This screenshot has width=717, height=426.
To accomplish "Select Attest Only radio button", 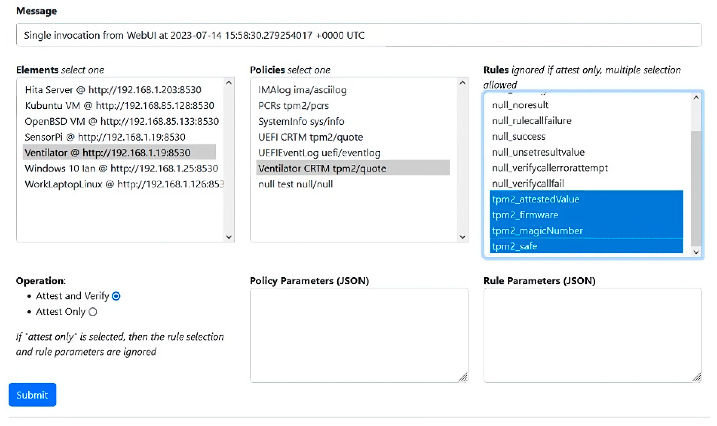I will pos(92,312).
